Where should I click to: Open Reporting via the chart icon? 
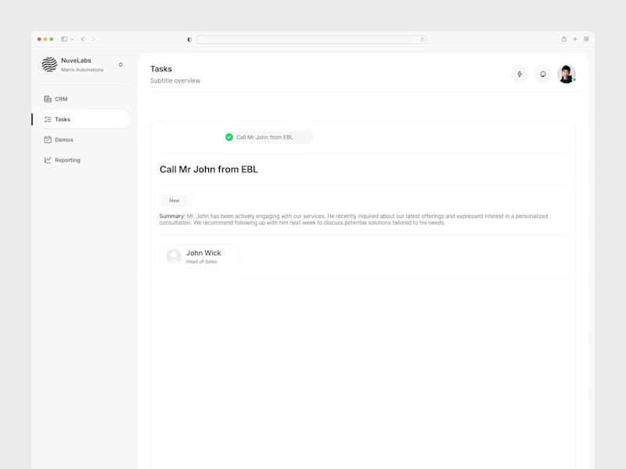46,159
